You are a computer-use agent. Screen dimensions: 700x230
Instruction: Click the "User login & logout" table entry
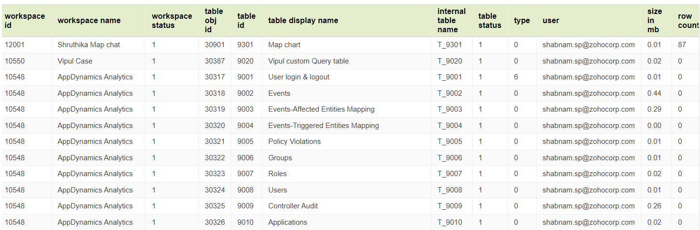pos(298,77)
